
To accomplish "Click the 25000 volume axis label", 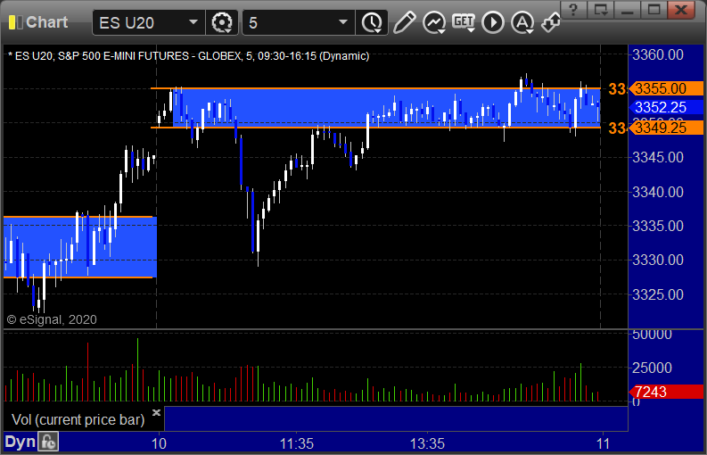I will (x=652, y=368).
